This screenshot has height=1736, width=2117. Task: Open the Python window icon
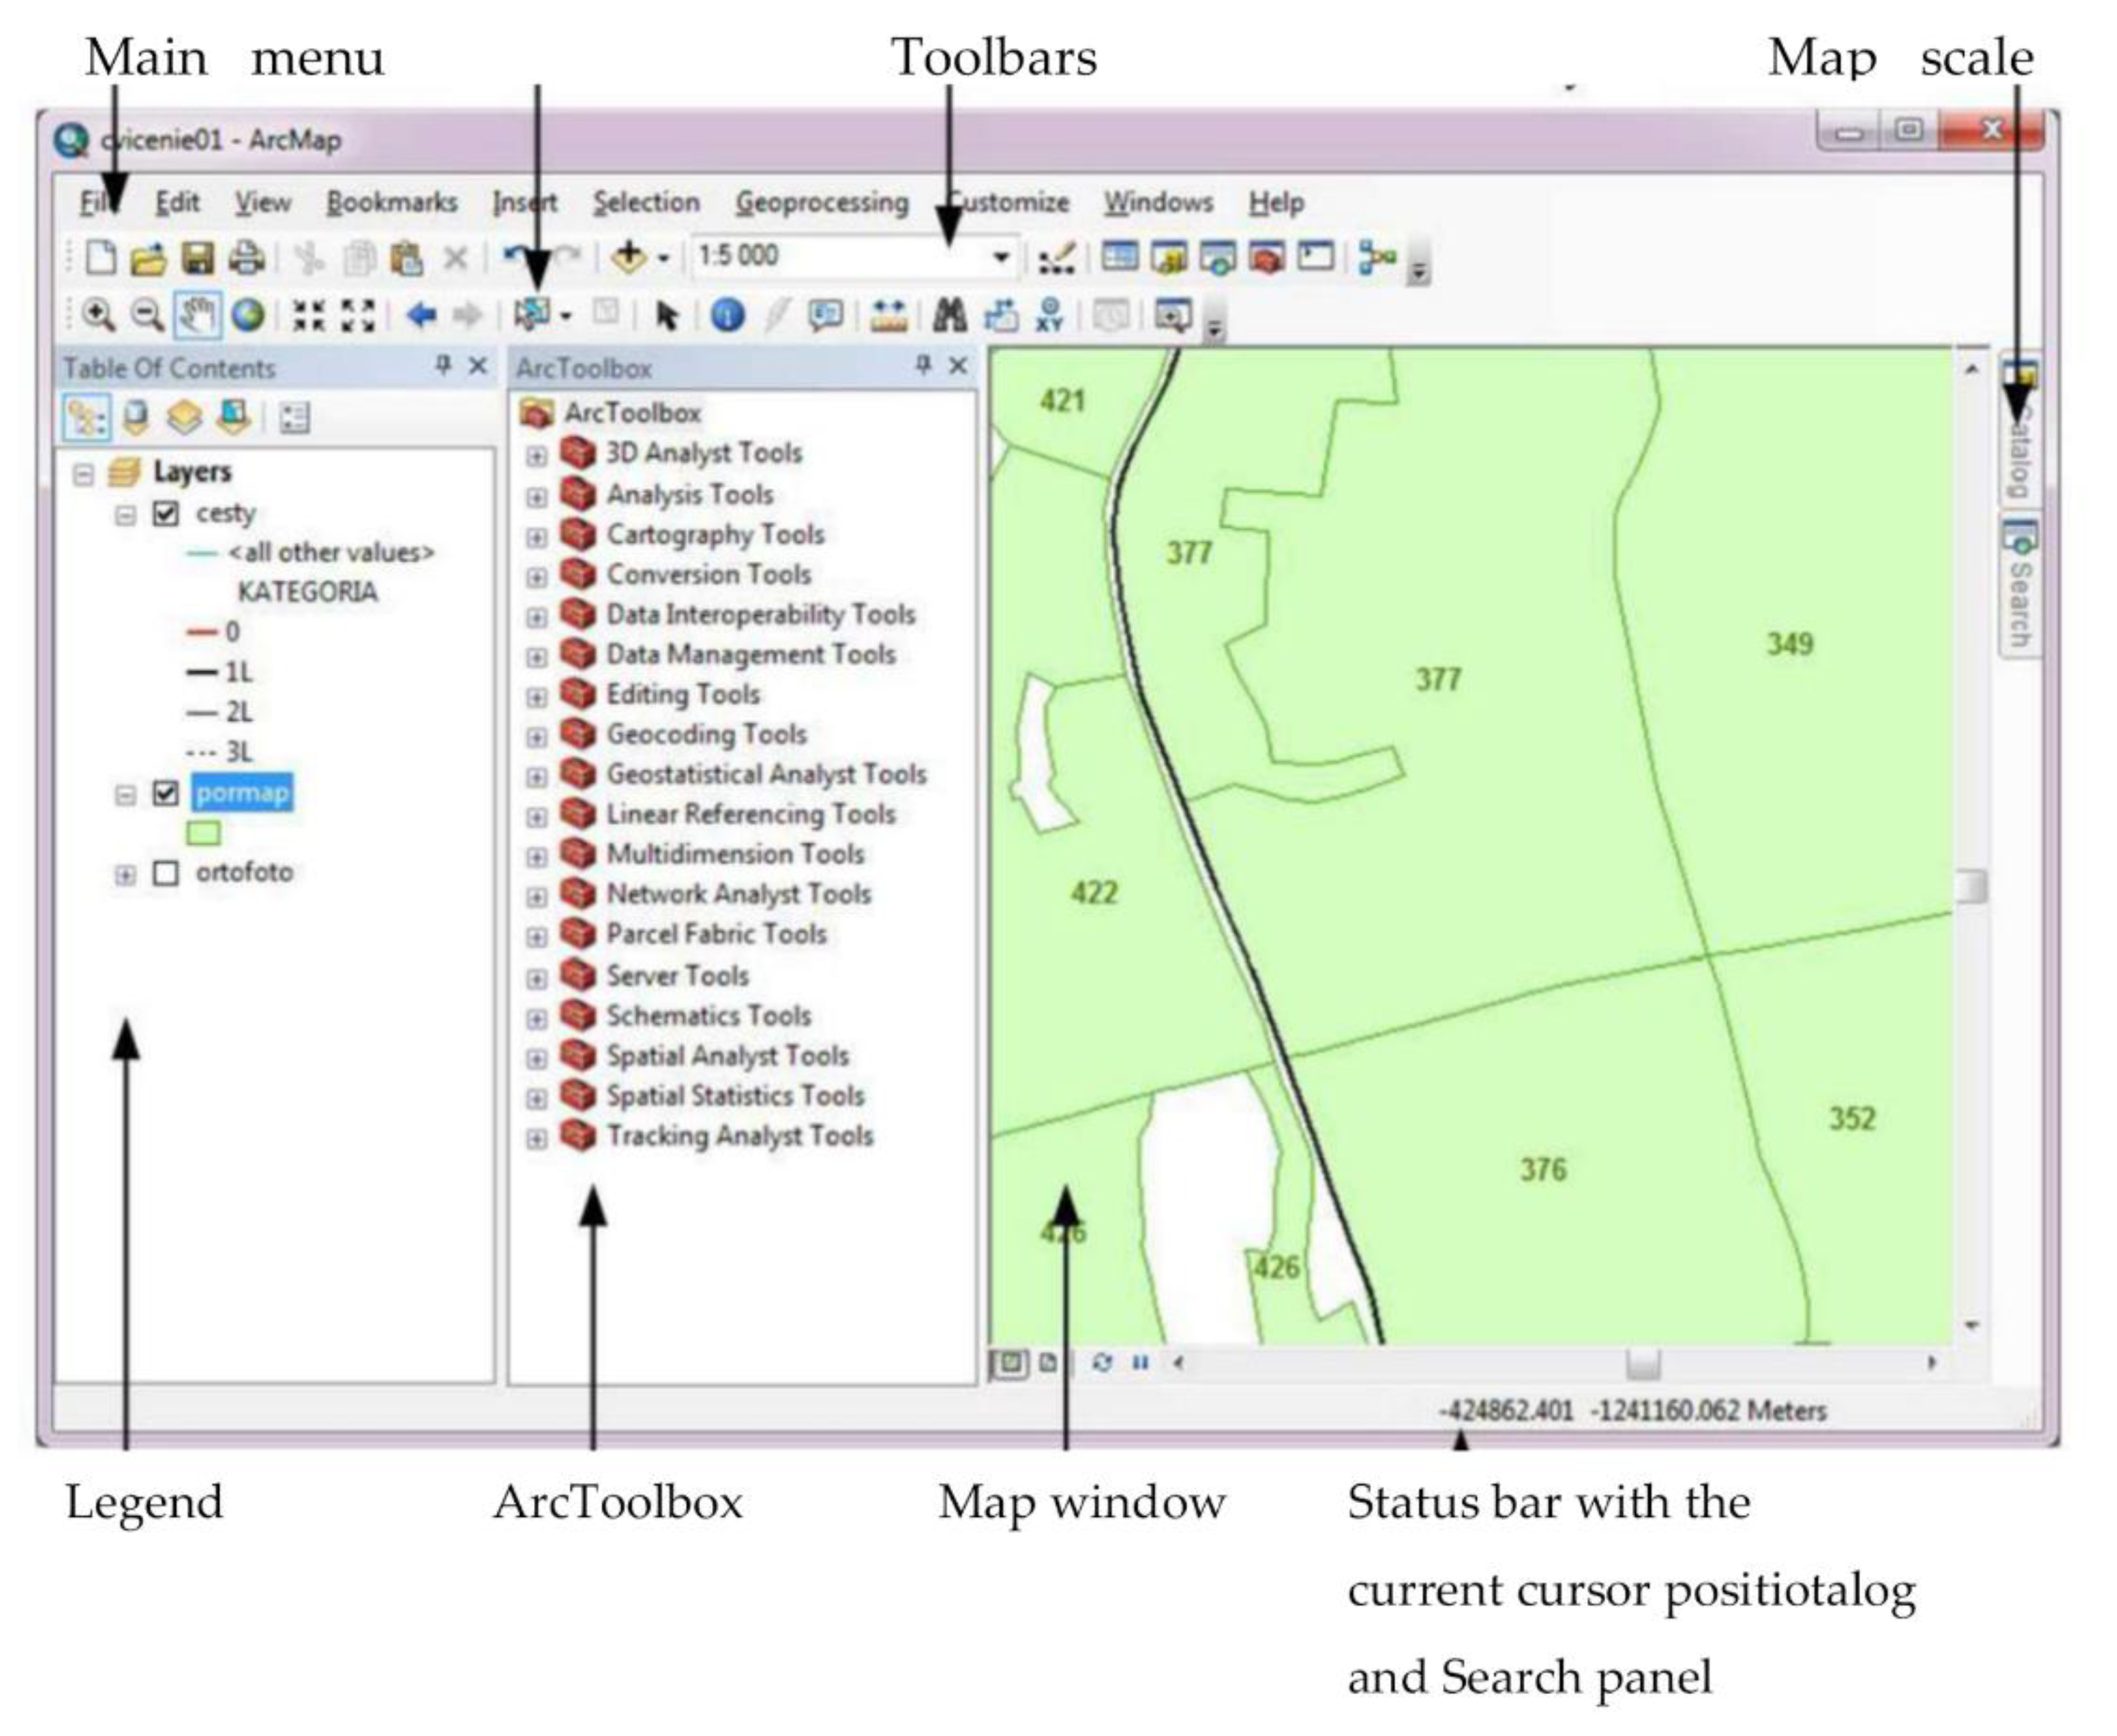click(1315, 257)
